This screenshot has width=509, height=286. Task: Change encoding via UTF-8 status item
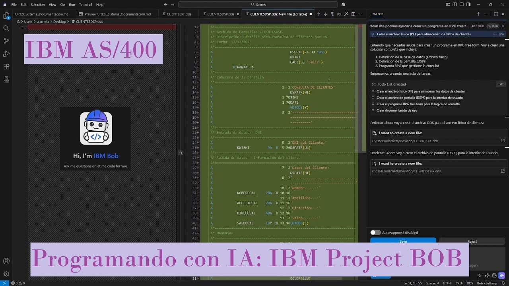pyautogui.click(x=447, y=283)
